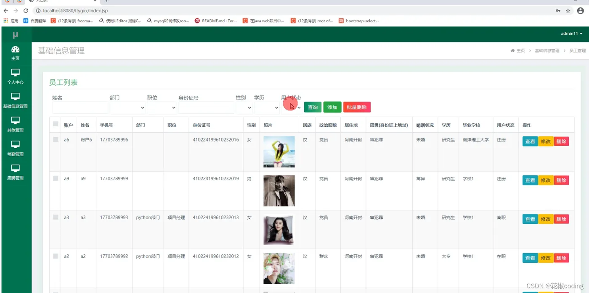This screenshot has width=589, height=293.
Task: Open the photo thumbnail of account a9
Action: click(279, 191)
